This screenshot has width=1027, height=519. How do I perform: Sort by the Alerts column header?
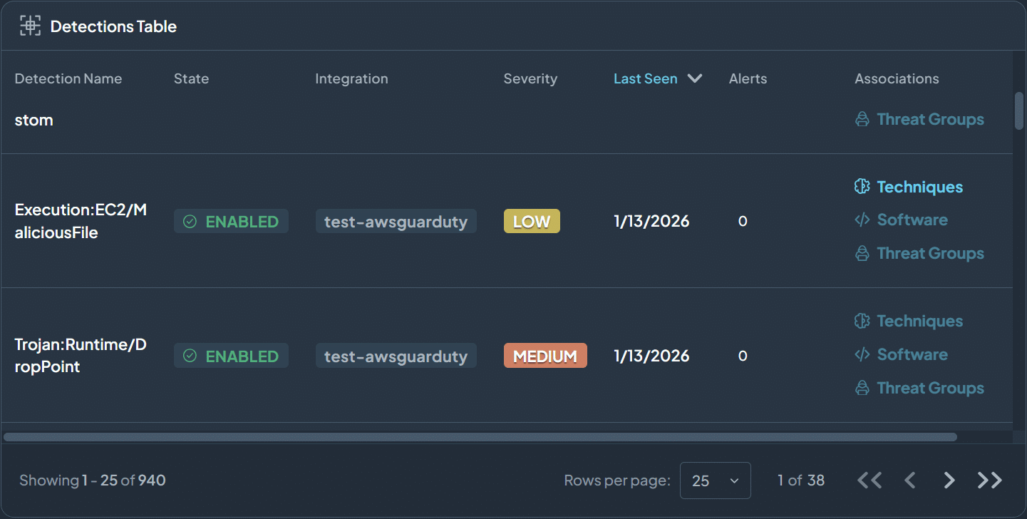[748, 78]
